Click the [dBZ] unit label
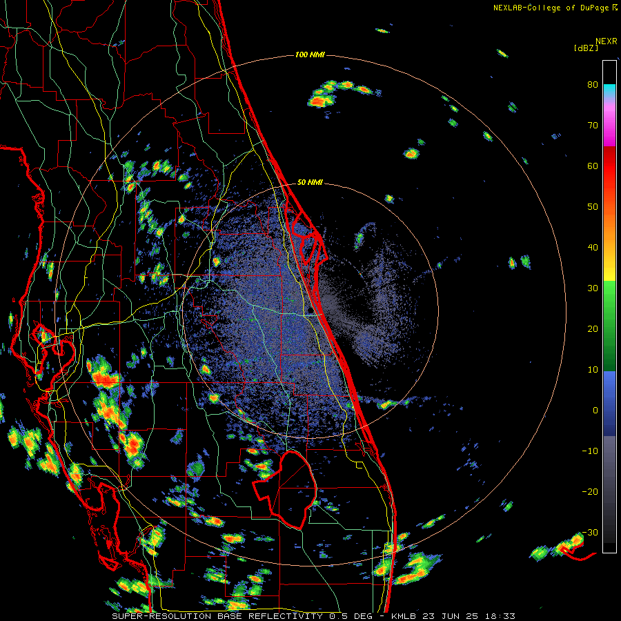 point(586,48)
